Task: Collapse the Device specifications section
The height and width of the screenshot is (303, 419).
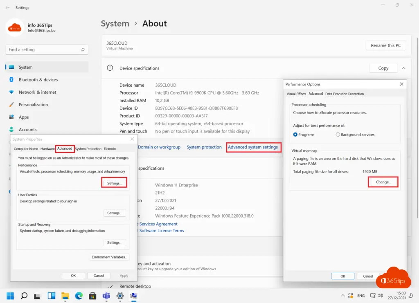Action: tap(404, 68)
